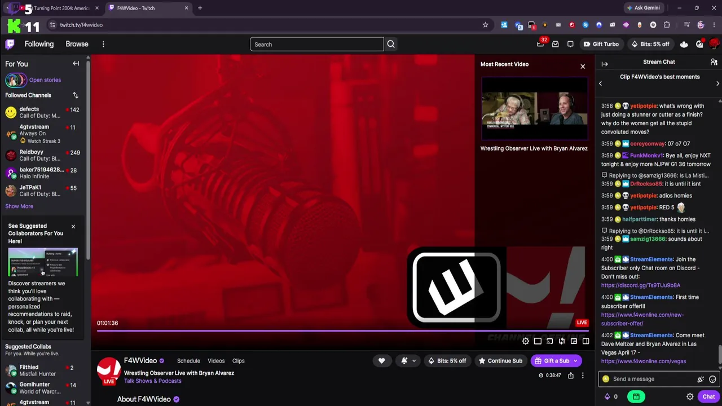Open the Talk Shows & Podcasts category link
Viewport: 722px width, 406px height.
coord(152,381)
